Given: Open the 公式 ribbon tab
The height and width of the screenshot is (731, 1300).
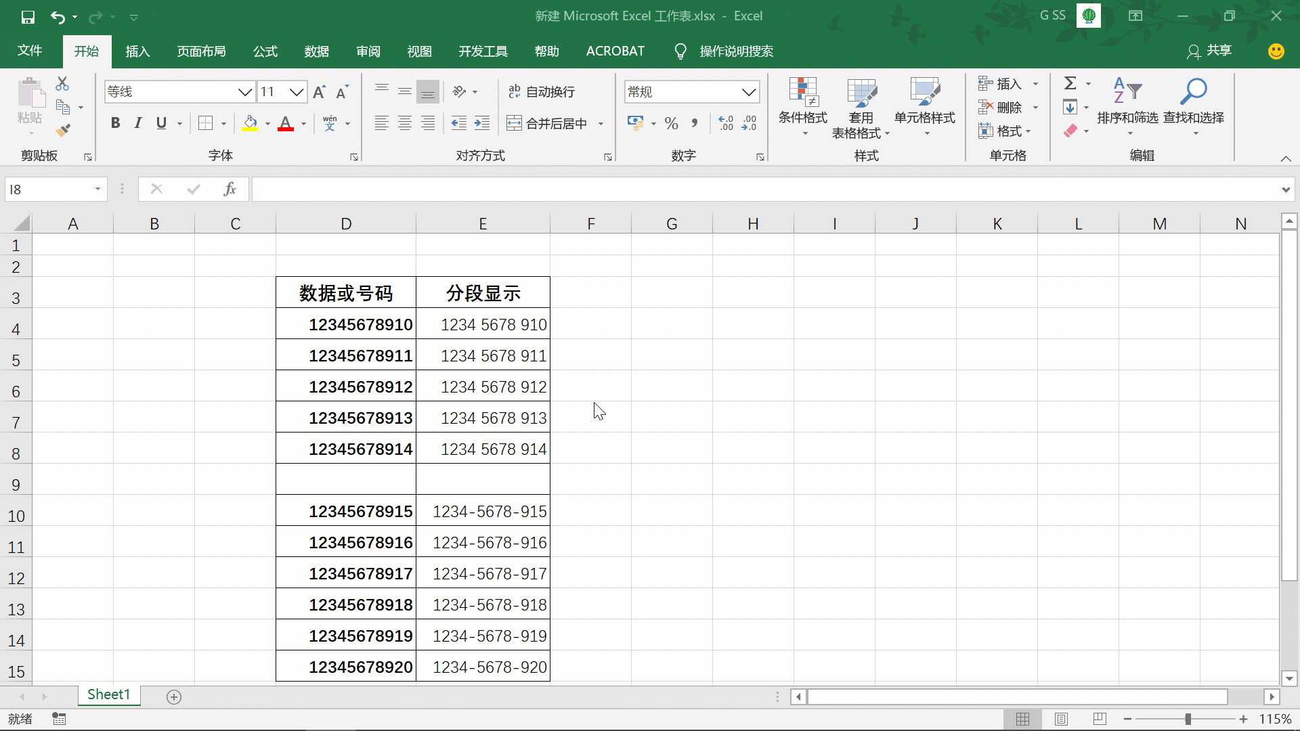Looking at the screenshot, I should [x=265, y=51].
